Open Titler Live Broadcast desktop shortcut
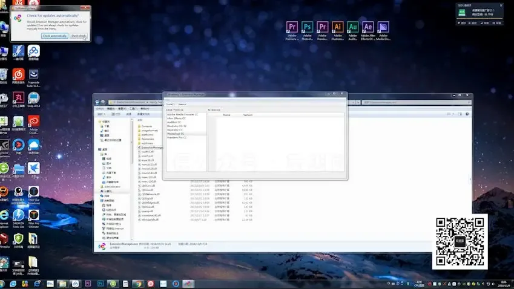 [33, 195]
